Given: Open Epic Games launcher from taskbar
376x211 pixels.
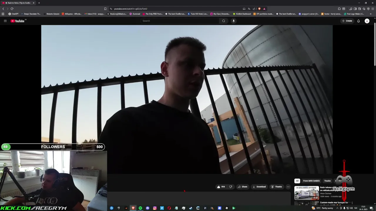Looking at the screenshot, I should coord(119,208).
